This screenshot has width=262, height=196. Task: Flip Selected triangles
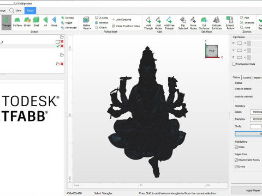click(183, 23)
